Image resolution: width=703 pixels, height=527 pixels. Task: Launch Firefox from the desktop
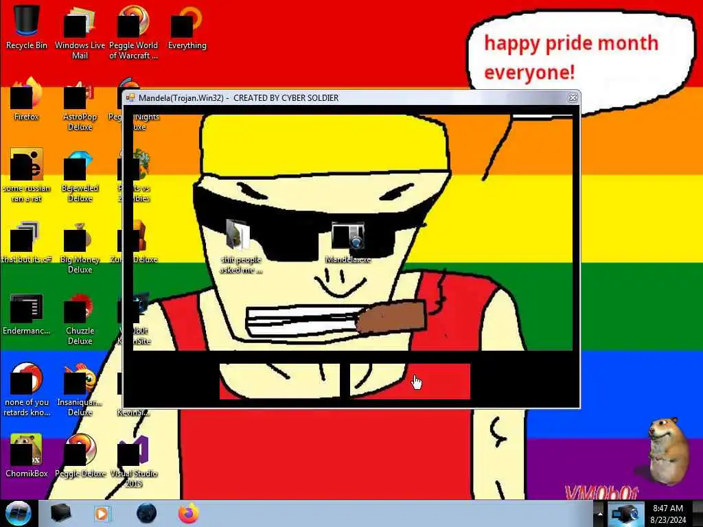pyautogui.click(x=27, y=99)
